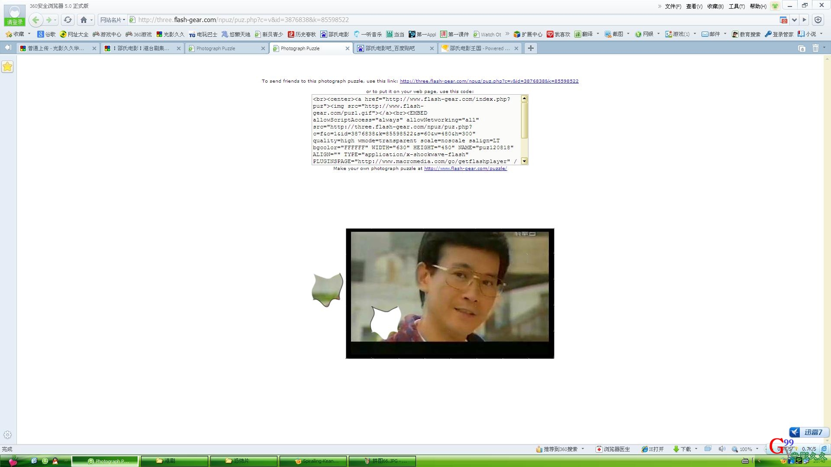Click the empty puzzle slot in photo

click(386, 322)
